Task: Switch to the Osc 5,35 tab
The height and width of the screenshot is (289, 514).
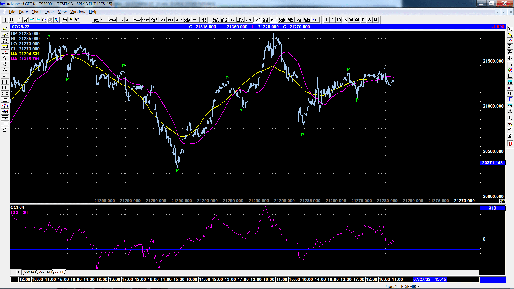Action: (30, 272)
